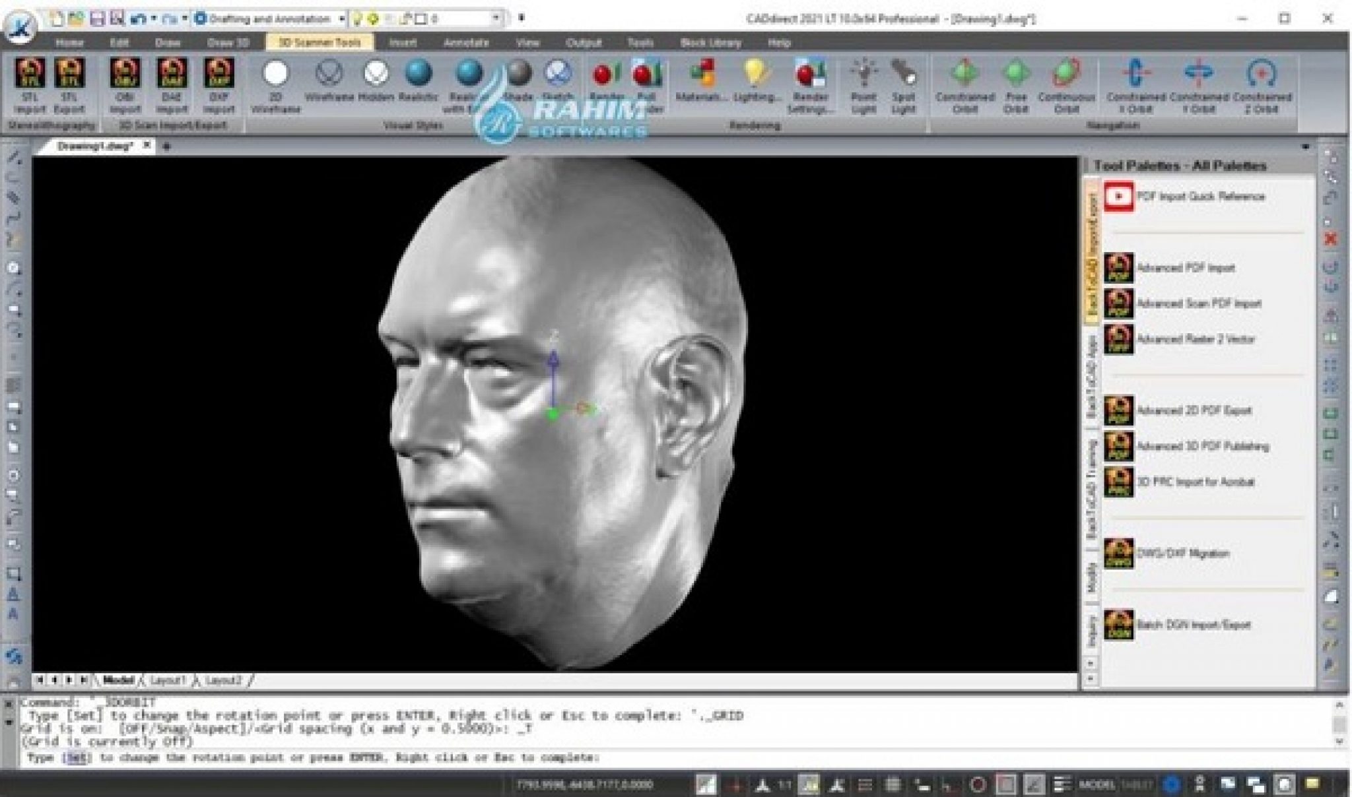The image size is (1352, 797).
Task: Open the undo history dropdown arrow
Action: (152, 19)
